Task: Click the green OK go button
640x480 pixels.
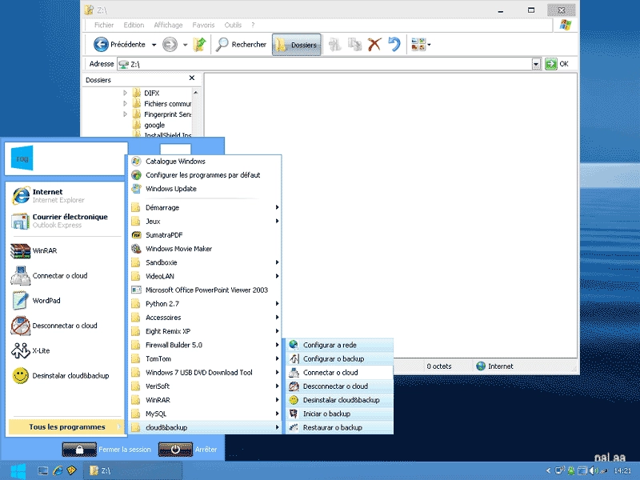Action: coord(557,64)
